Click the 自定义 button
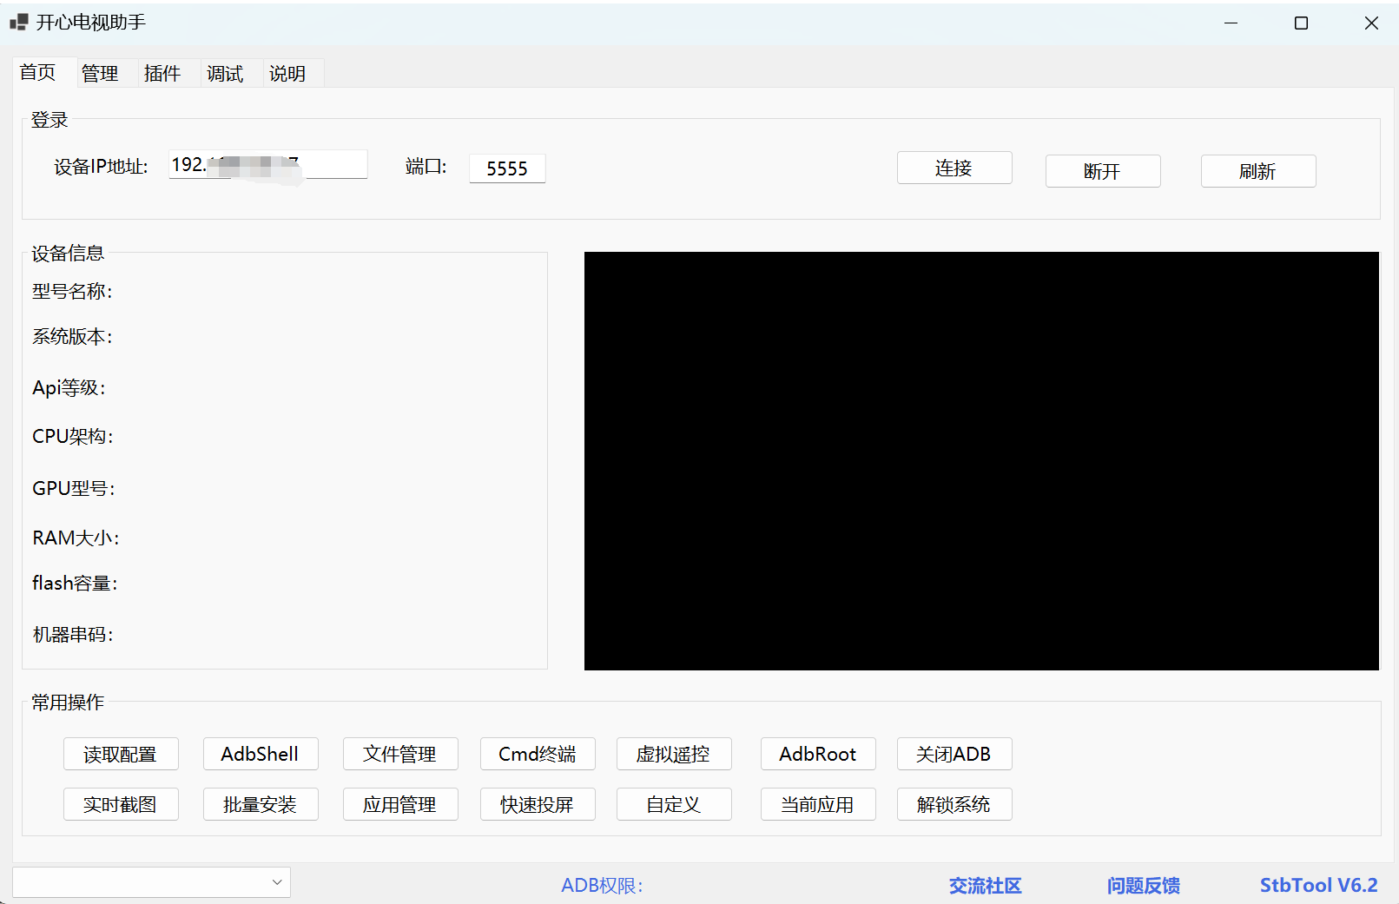1399x904 pixels. (x=674, y=804)
